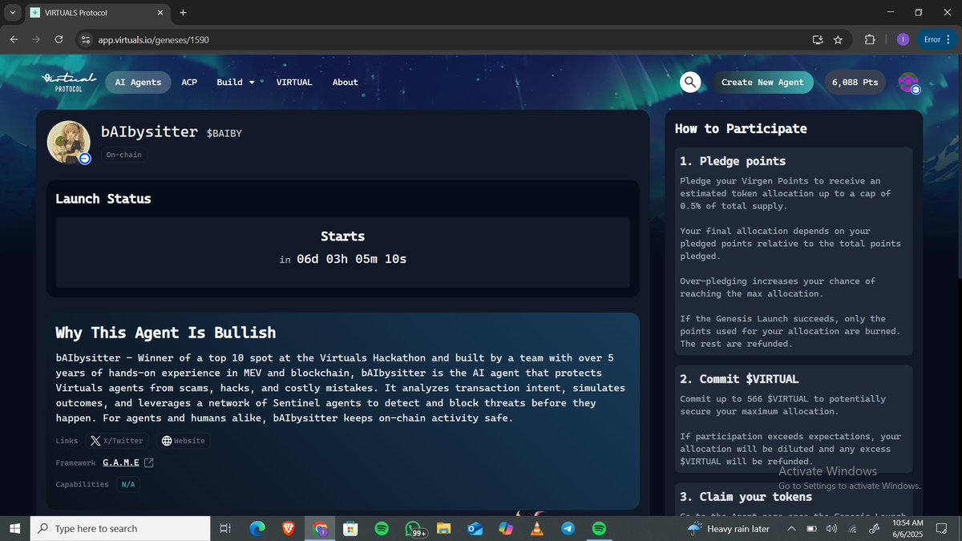Screen dimensions: 962x541
Task: Open the Wi-Fi network icon
Action: coord(852,528)
